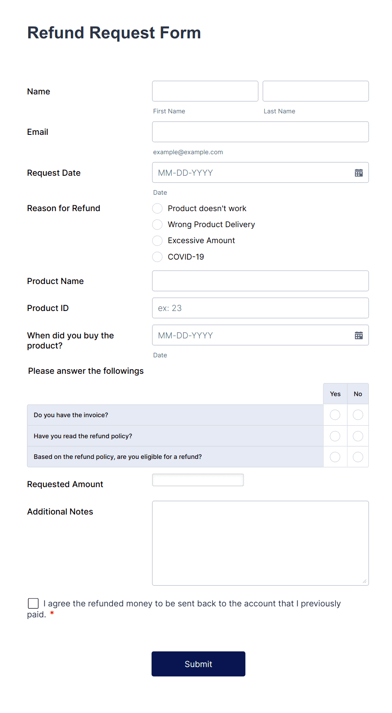Open the Request Date calendar picker
392x713 pixels.
359,172
